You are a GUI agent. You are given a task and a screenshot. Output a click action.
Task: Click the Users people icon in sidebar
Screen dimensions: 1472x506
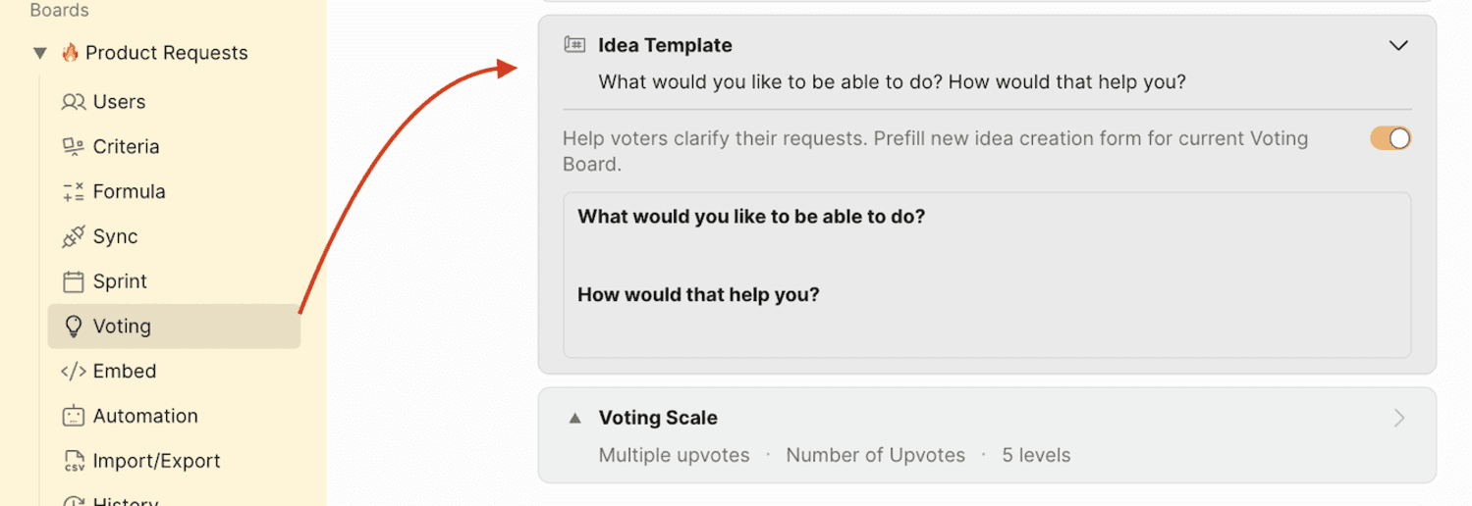coord(74,102)
